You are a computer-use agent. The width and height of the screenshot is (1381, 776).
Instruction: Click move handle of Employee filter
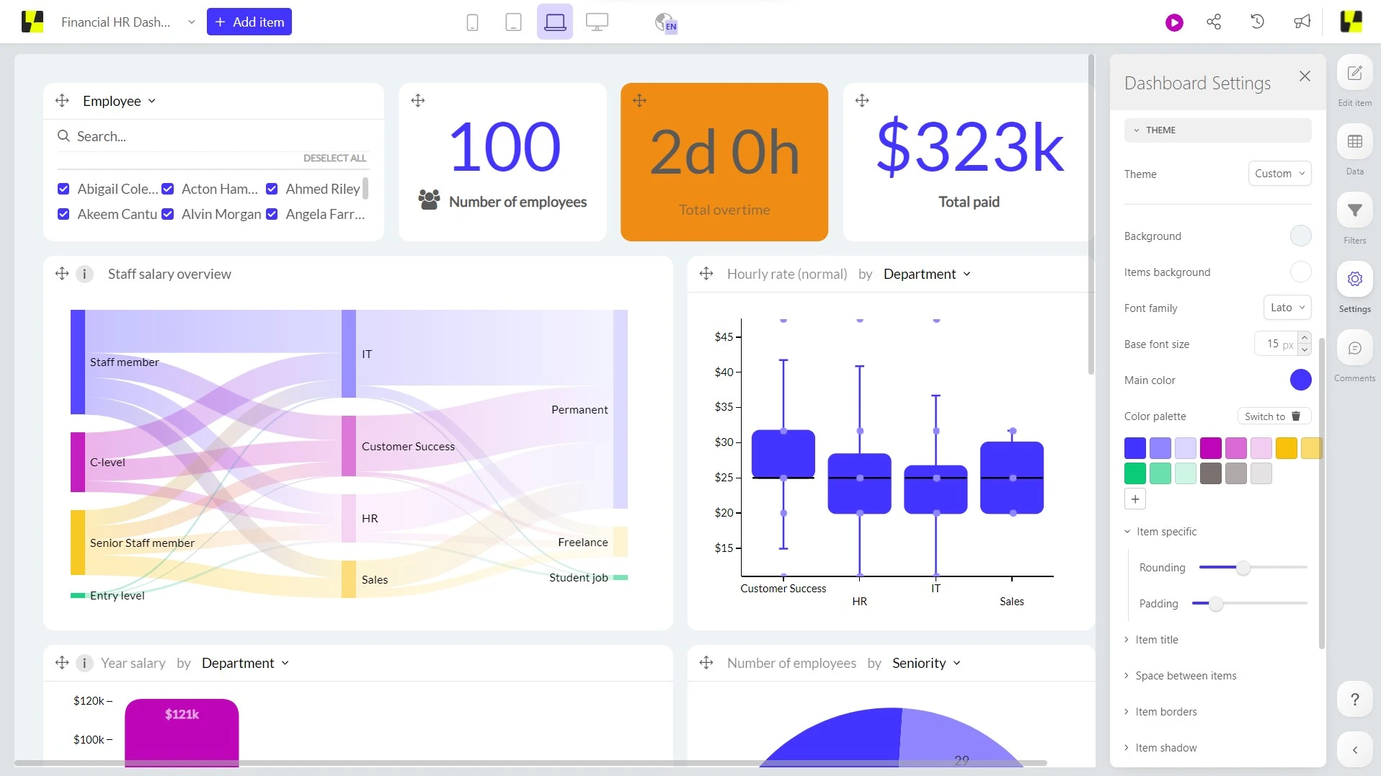click(62, 101)
